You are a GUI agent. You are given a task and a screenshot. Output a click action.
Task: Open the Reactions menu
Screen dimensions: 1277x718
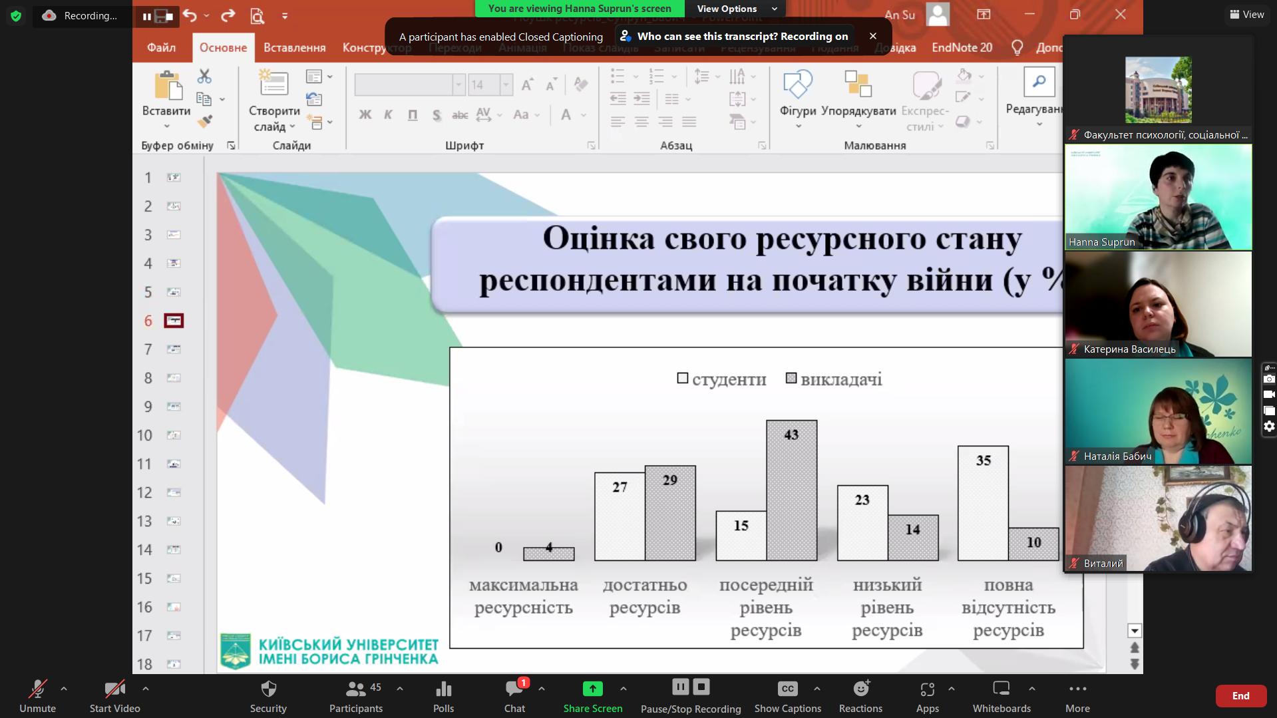pyautogui.click(x=860, y=689)
